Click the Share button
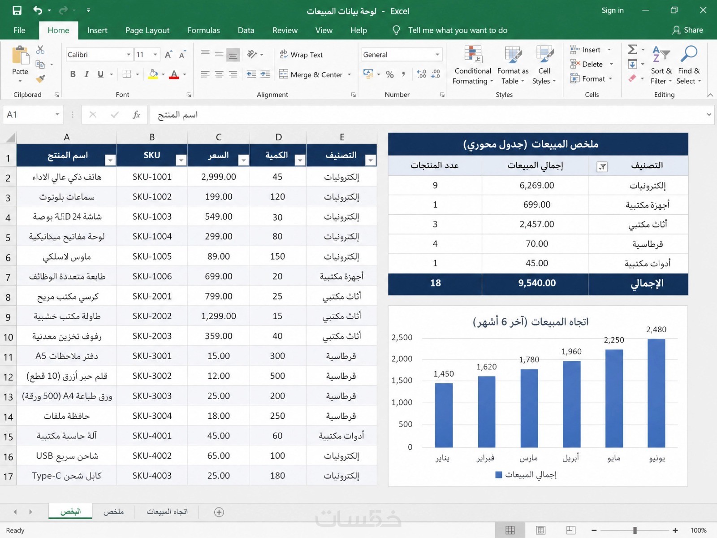Image resolution: width=717 pixels, height=538 pixels. [x=688, y=30]
